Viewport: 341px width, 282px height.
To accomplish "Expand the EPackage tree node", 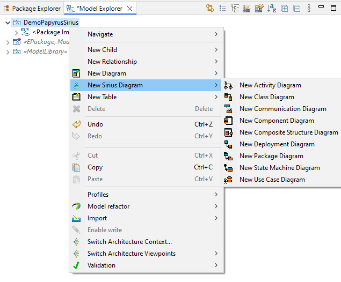I will (x=8, y=42).
